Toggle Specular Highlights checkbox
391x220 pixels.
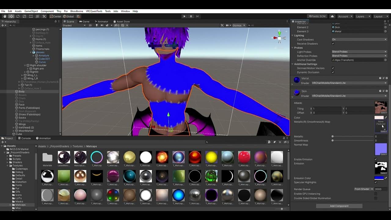[376, 182]
